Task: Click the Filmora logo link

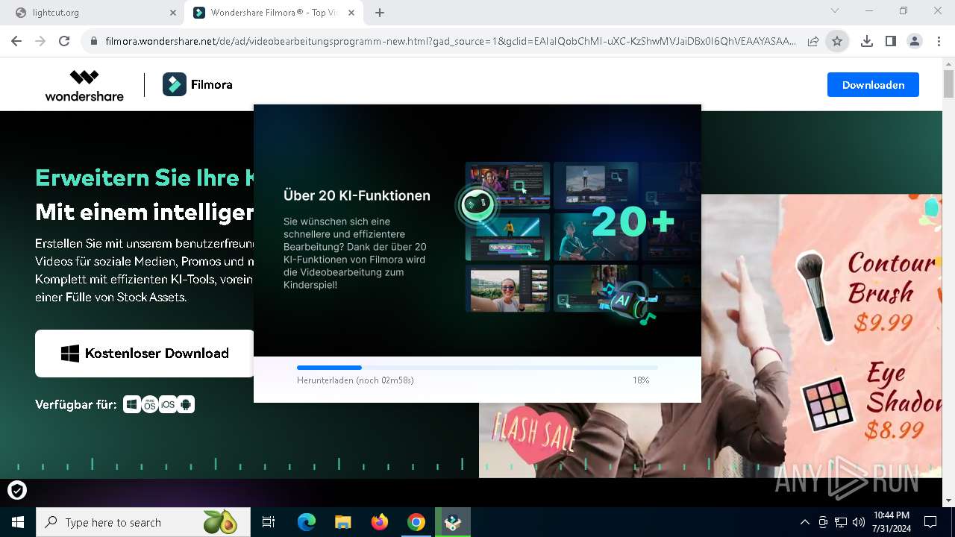Action: (x=198, y=85)
